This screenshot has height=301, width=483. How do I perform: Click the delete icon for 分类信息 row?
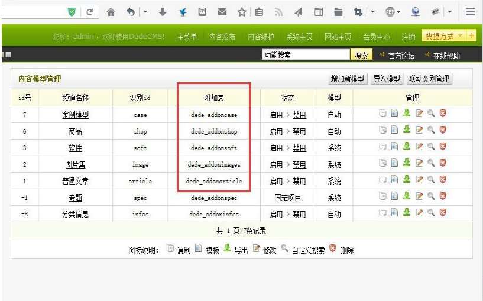pyautogui.click(x=442, y=213)
